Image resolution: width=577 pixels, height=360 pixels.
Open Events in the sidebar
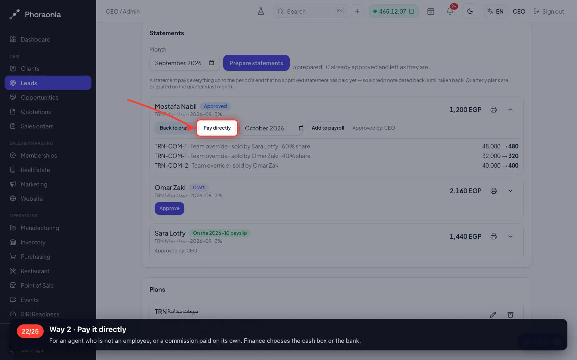coord(48,300)
